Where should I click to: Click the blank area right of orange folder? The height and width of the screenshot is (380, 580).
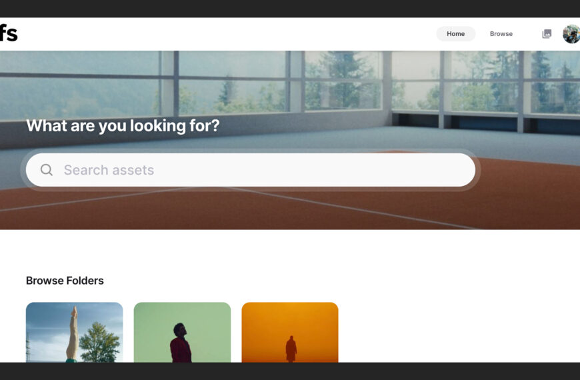point(459,332)
